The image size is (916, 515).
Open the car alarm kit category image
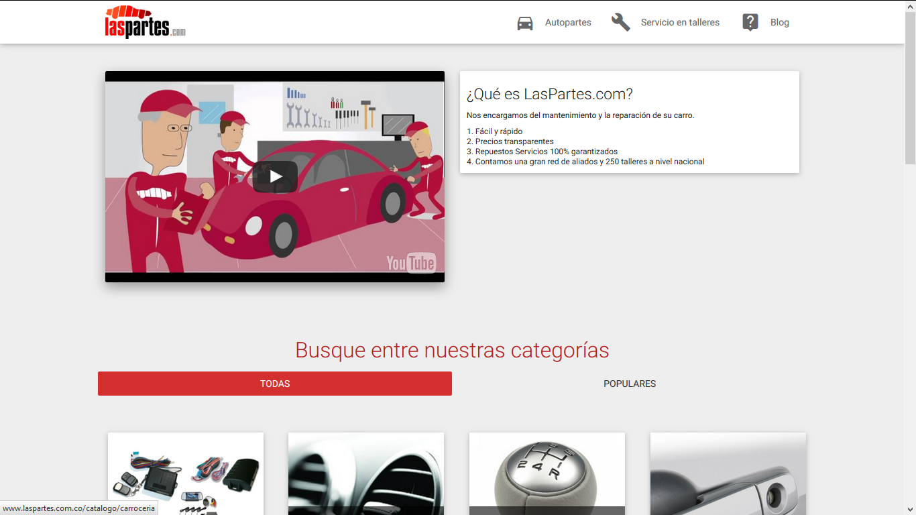coord(186,473)
